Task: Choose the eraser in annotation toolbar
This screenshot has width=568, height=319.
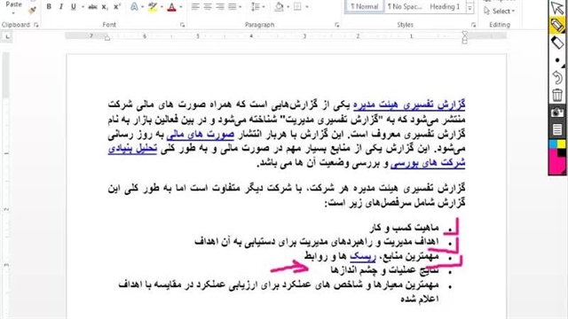Action: point(557,43)
